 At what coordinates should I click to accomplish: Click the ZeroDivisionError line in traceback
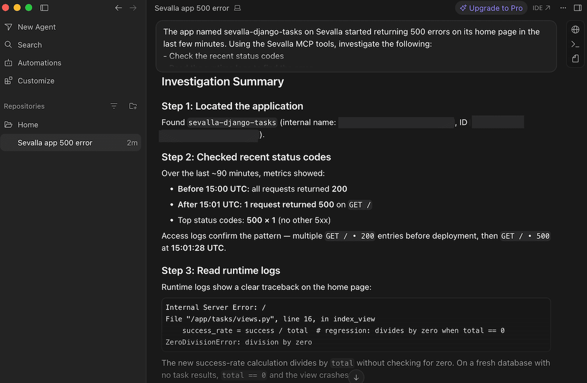tap(239, 342)
